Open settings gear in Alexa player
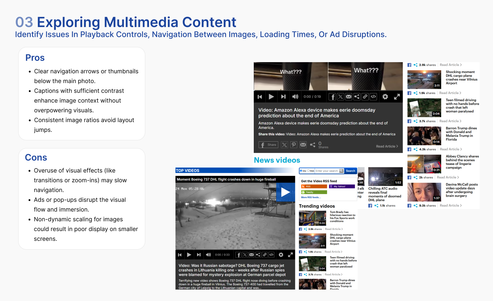Viewport: 493px width, 301px height. click(x=385, y=97)
